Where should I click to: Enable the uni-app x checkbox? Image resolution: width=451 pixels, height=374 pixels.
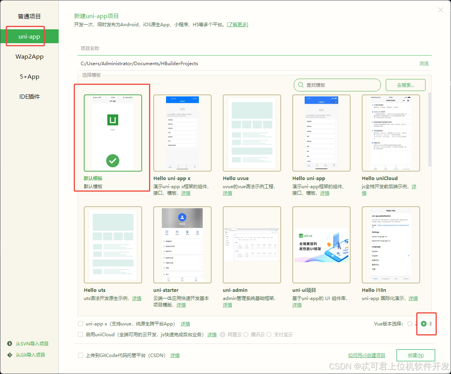[x=81, y=324]
